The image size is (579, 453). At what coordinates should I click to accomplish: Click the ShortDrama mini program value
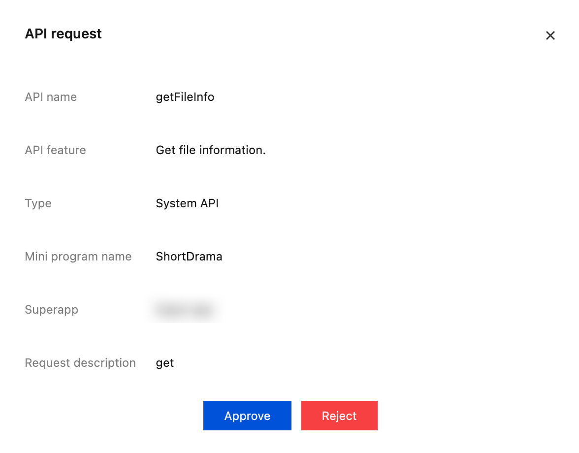[x=189, y=257]
